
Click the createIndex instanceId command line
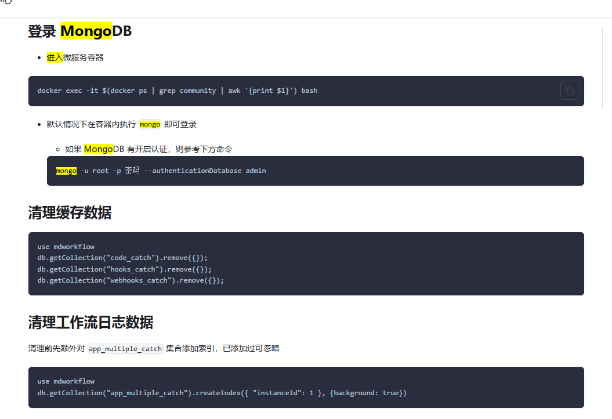click(222, 393)
